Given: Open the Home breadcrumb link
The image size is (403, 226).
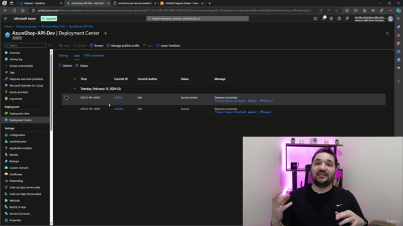Looking at the screenshot, I should (x=8, y=26).
